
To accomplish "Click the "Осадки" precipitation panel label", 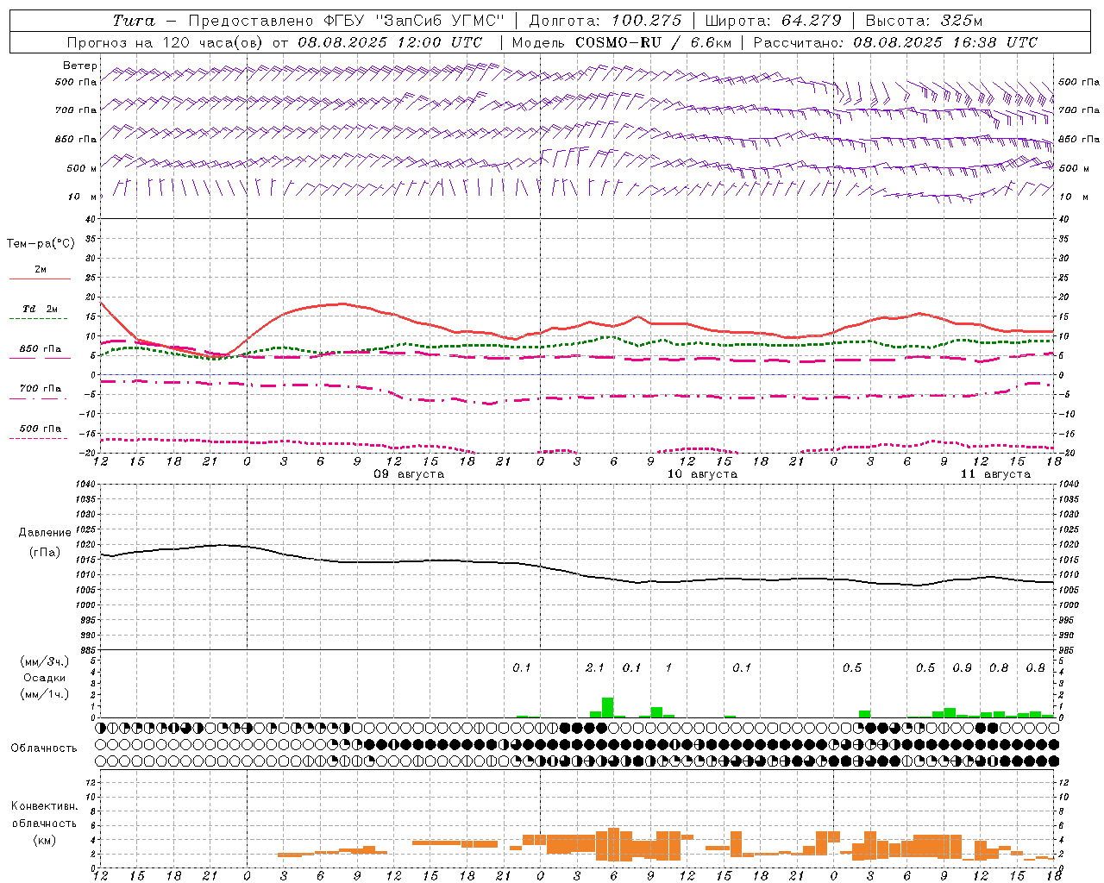I will (x=44, y=678).
